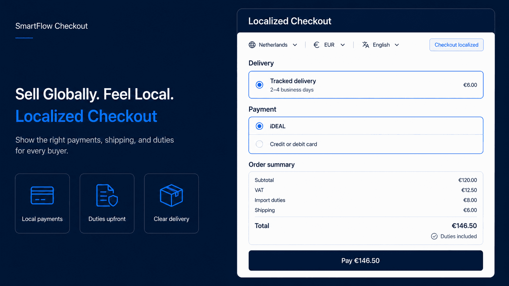Click the Duties included checkmark icon
Viewport: 509px width, 286px height.
[434, 236]
